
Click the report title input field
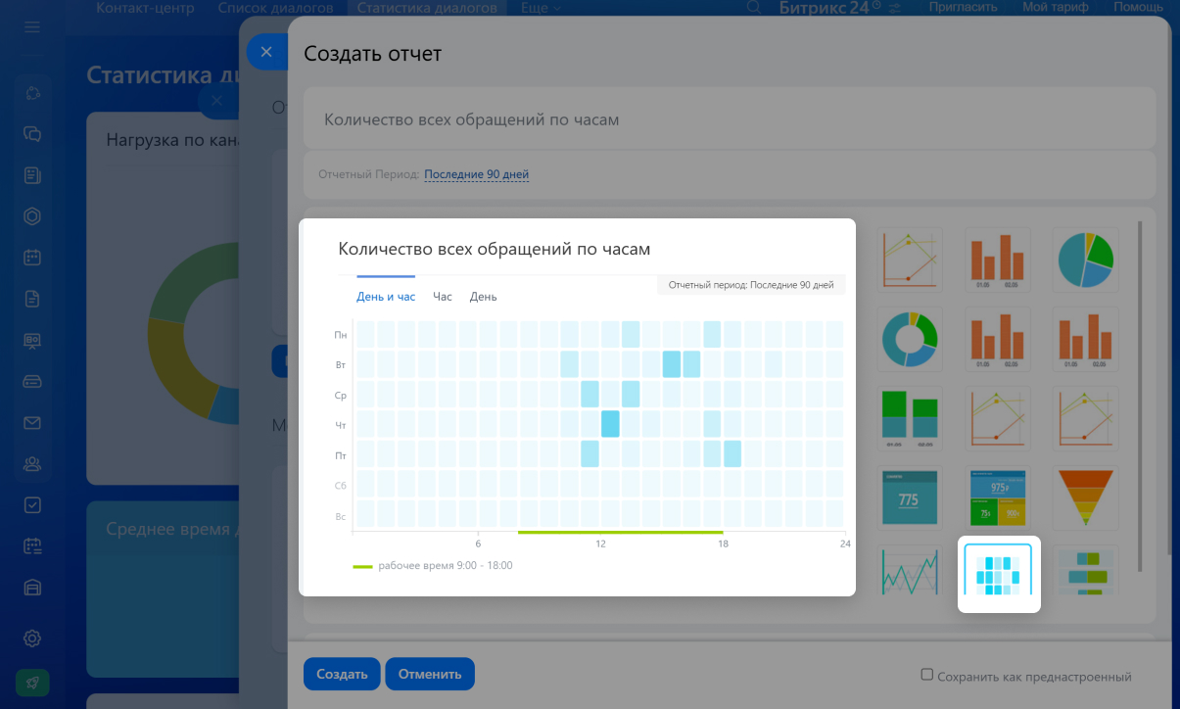[x=730, y=118]
